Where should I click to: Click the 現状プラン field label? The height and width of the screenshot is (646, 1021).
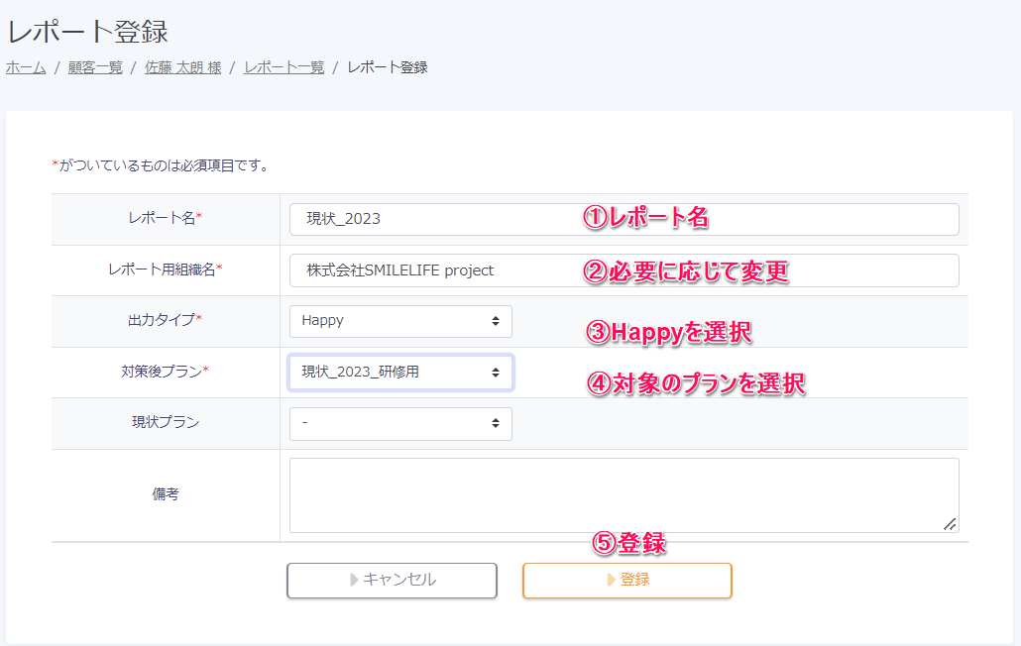pyautogui.click(x=165, y=422)
